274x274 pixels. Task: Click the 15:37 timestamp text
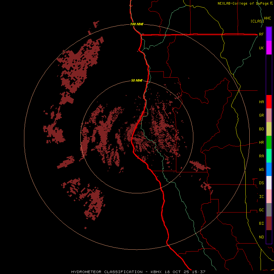(x=199, y=272)
